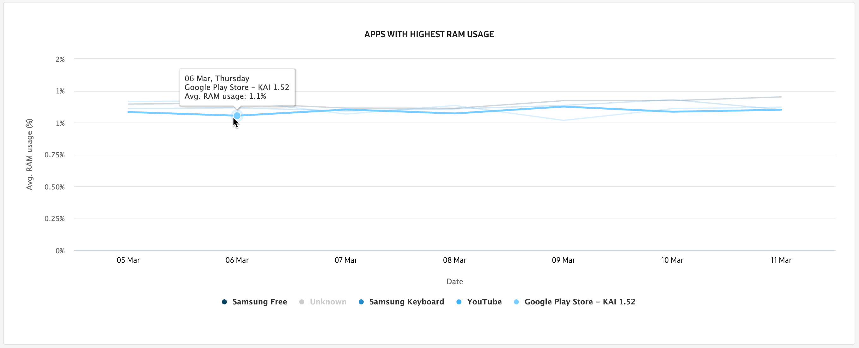
Task: Select the 07 Mar date label
Action: pyautogui.click(x=346, y=260)
